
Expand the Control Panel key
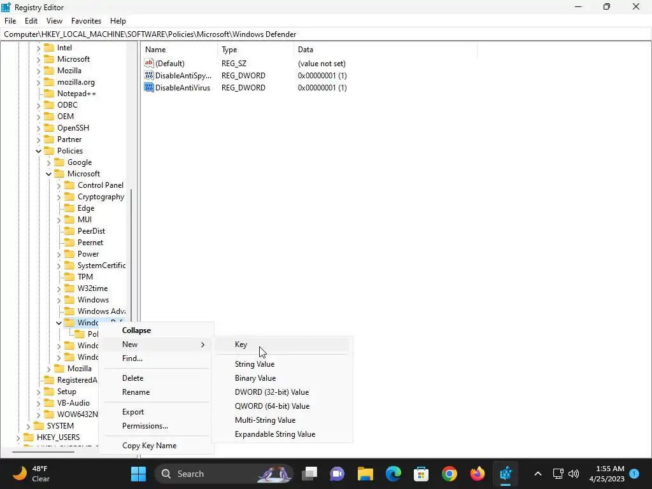pyautogui.click(x=59, y=185)
